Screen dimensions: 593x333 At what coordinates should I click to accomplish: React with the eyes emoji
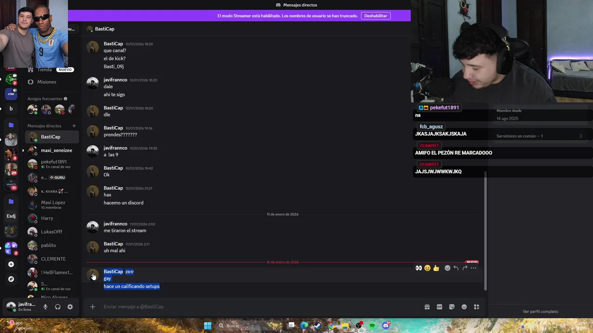coord(419,268)
